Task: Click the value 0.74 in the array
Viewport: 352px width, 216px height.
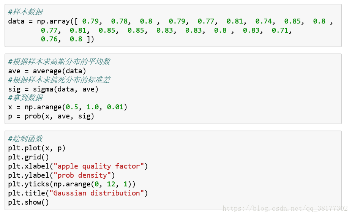Action: tap(264, 21)
